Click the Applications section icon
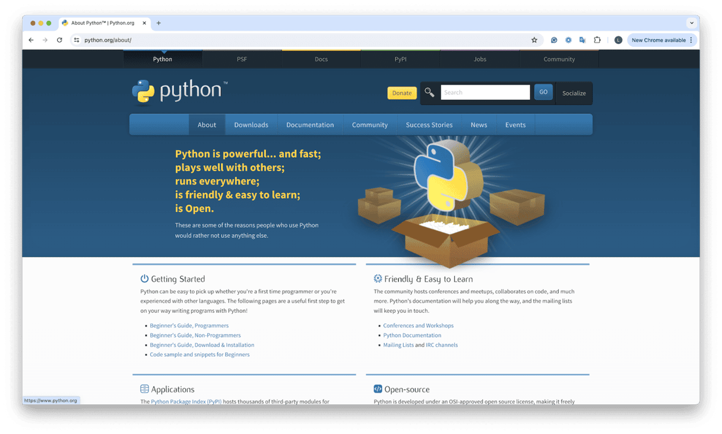 pos(144,388)
